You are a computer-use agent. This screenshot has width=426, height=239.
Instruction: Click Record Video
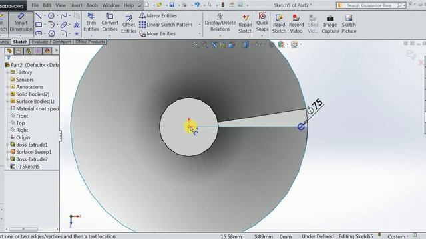click(296, 24)
